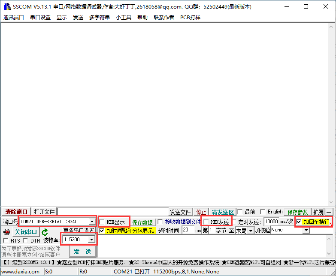Open the 小工具 menu
This screenshot has width=336, height=276.
pyautogui.click(x=124, y=17)
